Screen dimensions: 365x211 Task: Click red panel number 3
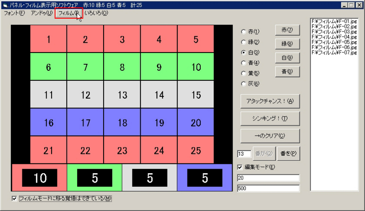click(122, 39)
